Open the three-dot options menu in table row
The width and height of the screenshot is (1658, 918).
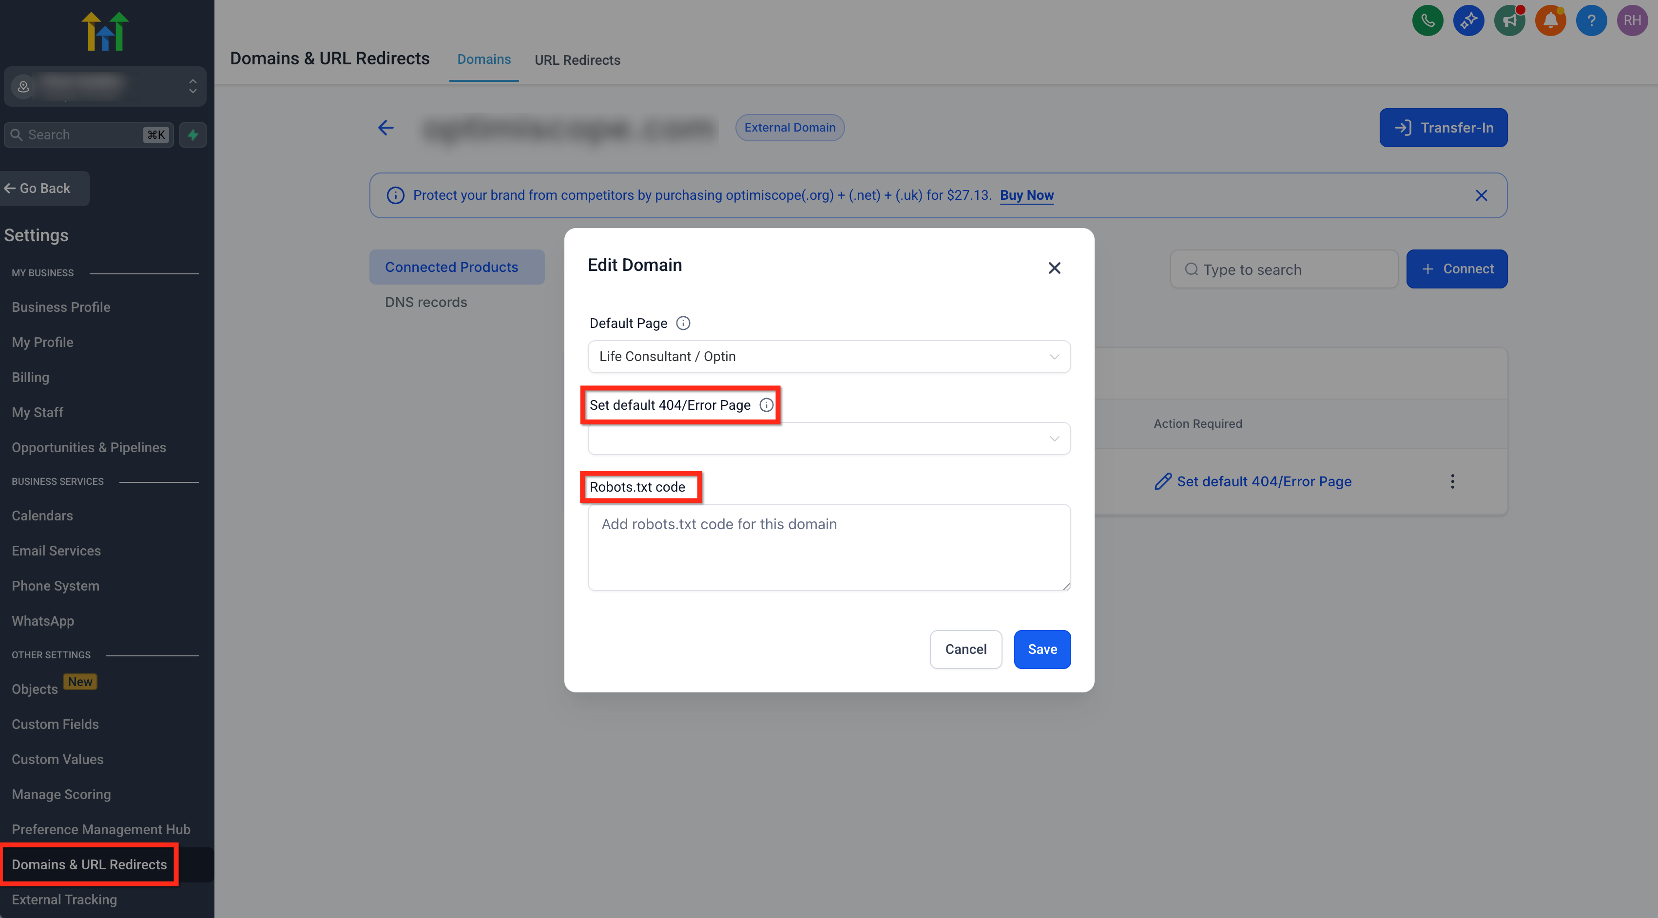(1452, 482)
